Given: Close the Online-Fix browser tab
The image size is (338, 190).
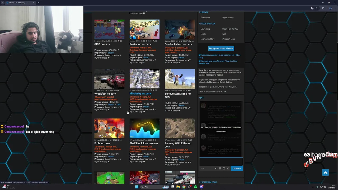Looking at the screenshot, I should 34,3.
